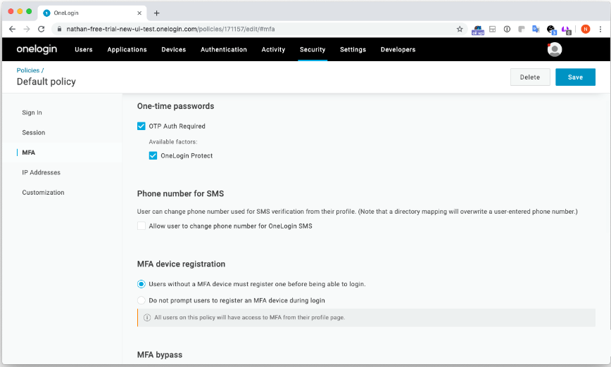Open the Users menu
This screenshot has height=367, width=611.
click(84, 49)
